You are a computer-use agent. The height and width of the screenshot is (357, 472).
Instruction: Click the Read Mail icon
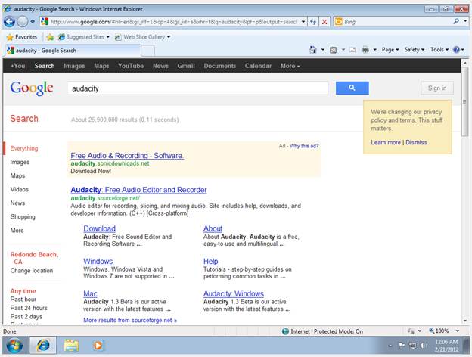click(x=352, y=50)
